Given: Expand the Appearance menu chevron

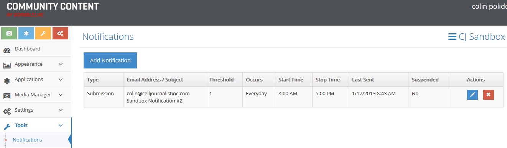Looking at the screenshot, I should (61, 64).
